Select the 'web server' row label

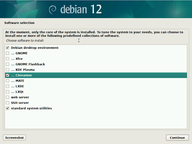click(x=20, y=97)
